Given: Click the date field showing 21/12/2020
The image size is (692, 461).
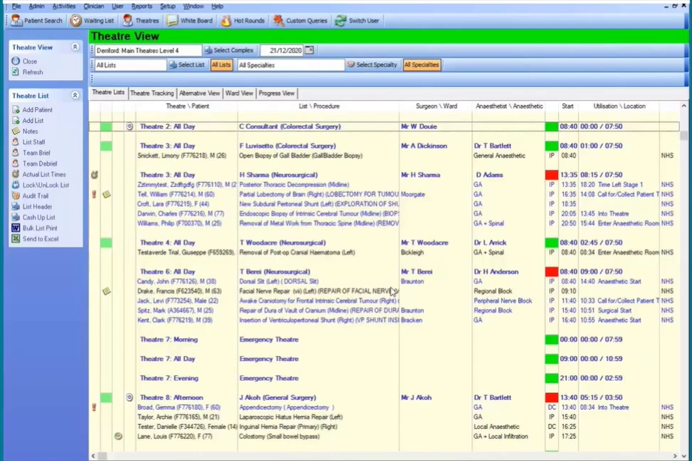Looking at the screenshot, I should tap(282, 51).
